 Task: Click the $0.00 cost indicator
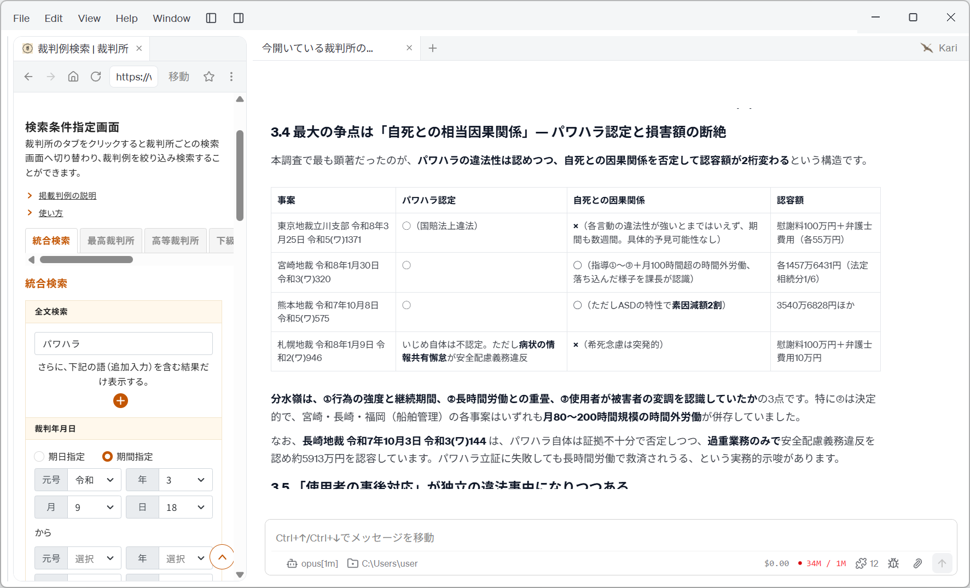776,563
